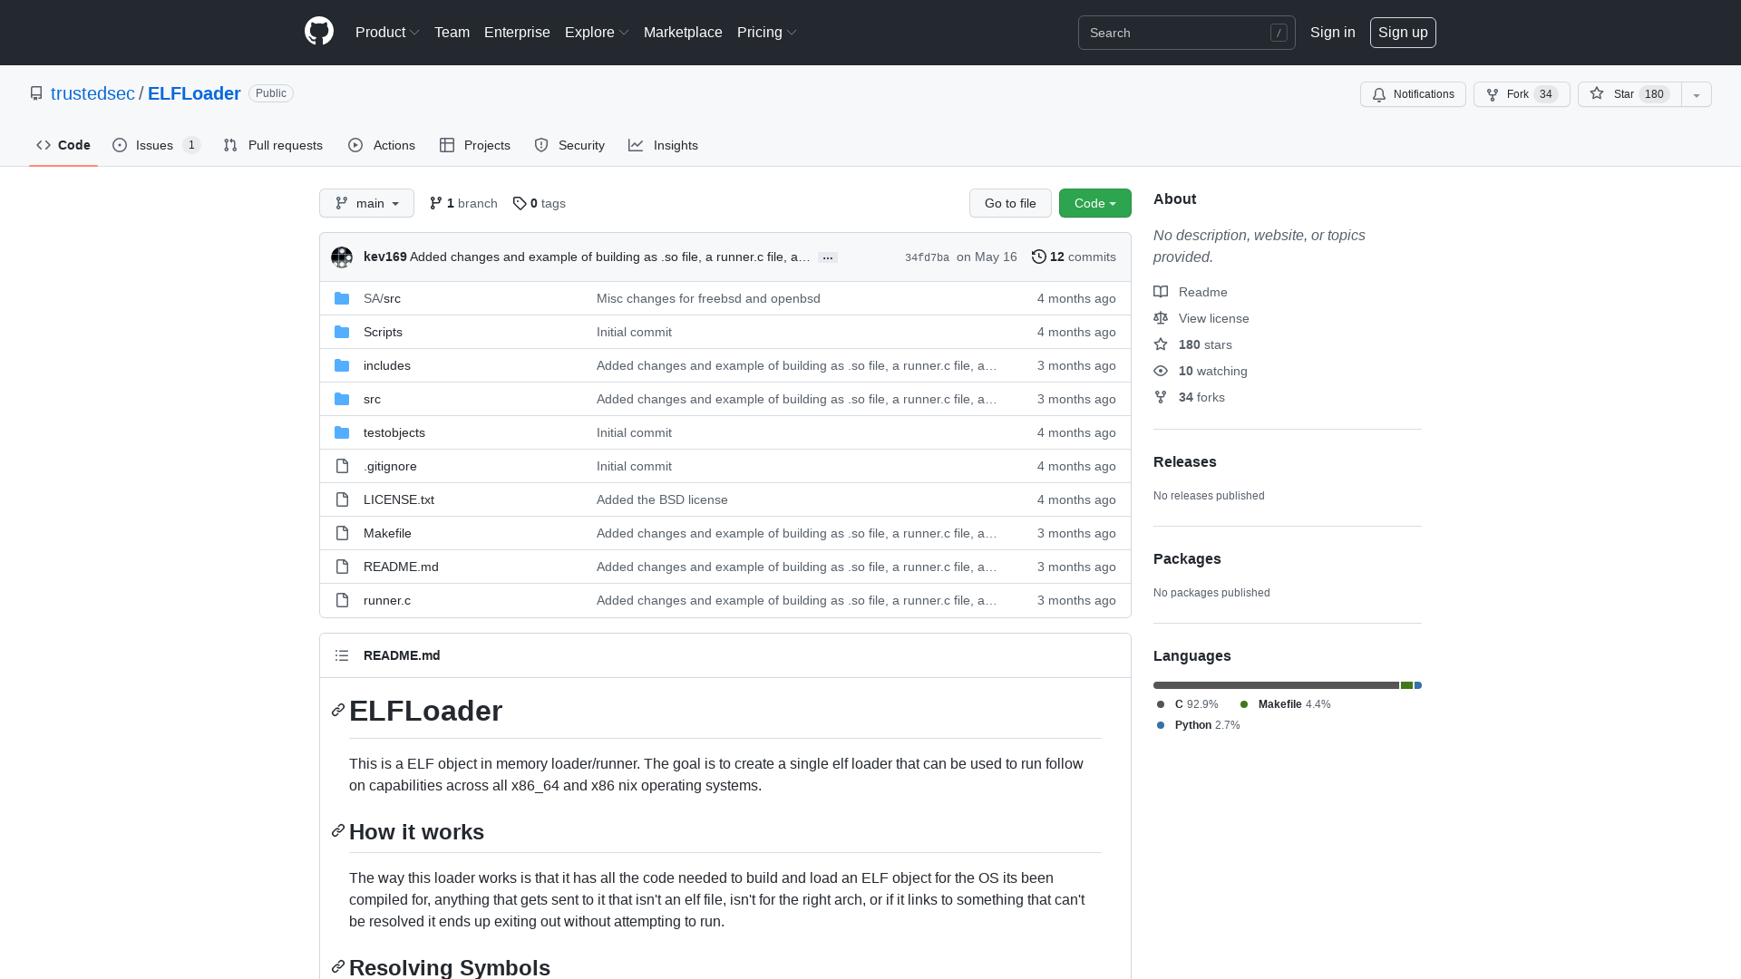Expand the Product menu

tap(387, 32)
